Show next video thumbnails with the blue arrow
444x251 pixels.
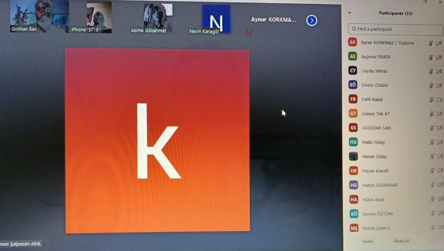311,20
